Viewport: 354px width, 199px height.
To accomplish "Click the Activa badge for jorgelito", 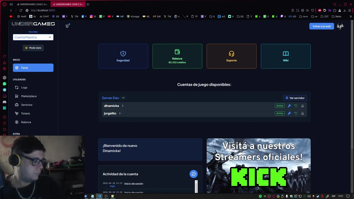I will (x=280, y=113).
